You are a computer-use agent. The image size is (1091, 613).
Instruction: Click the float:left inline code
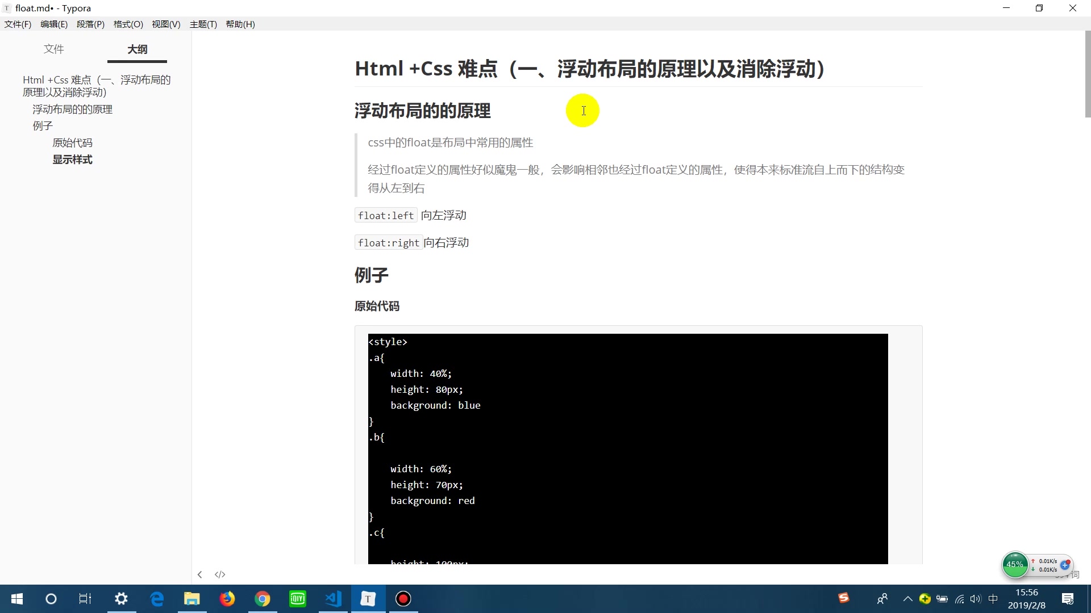click(x=386, y=216)
